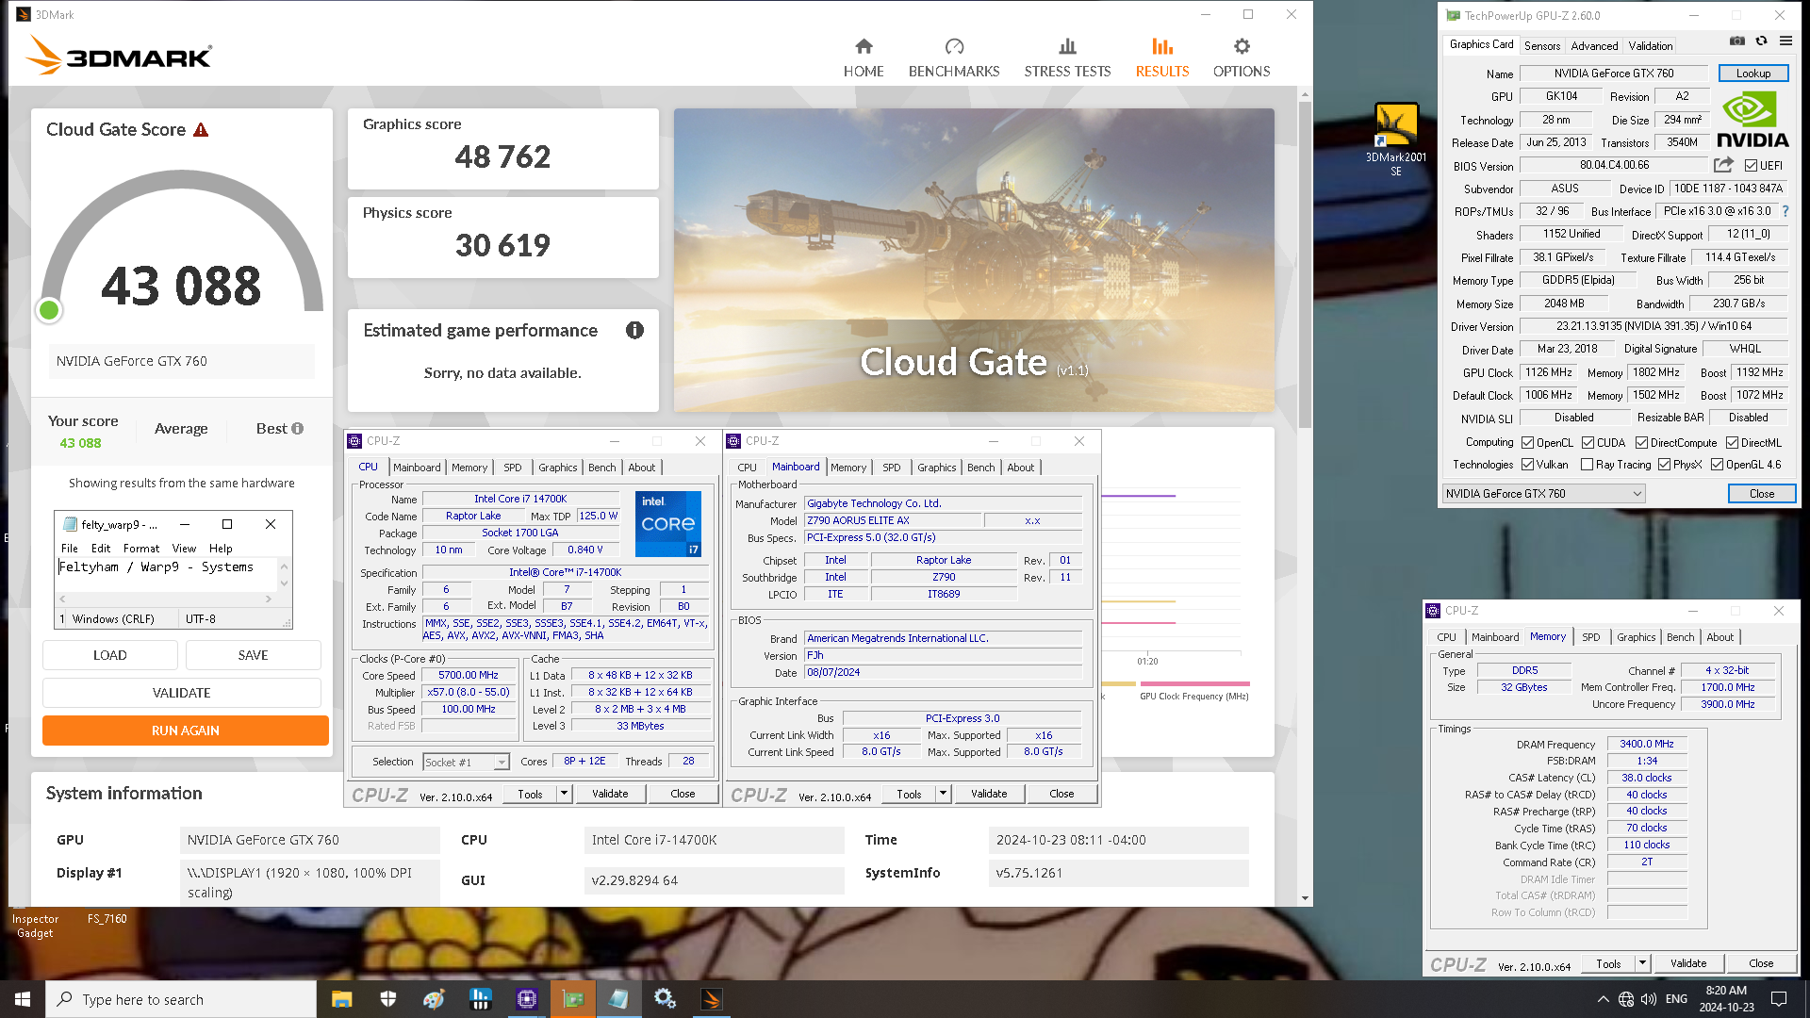Toggle the CUDA checkbox in GPU-Z
1810x1018 pixels.
pos(1588,442)
